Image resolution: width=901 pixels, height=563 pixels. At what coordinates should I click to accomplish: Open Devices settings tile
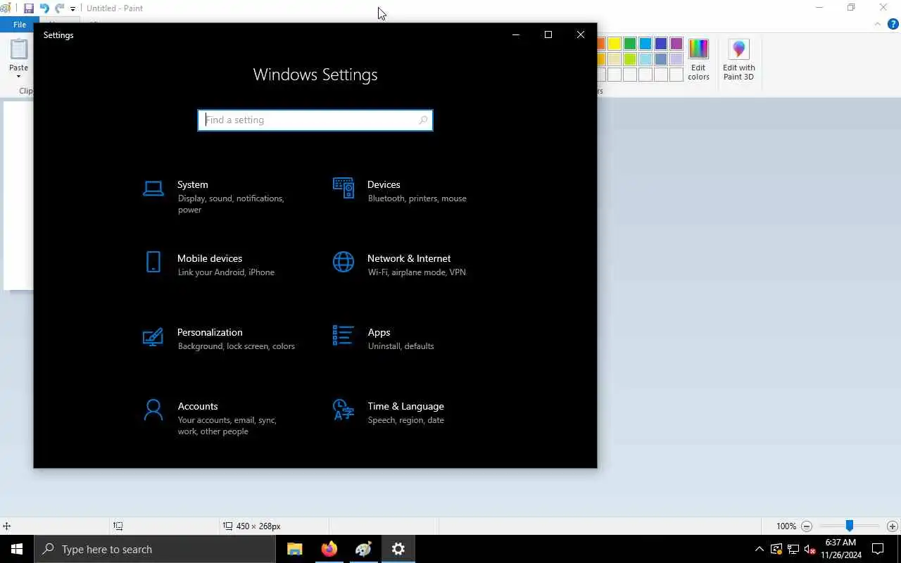coord(410,191)
